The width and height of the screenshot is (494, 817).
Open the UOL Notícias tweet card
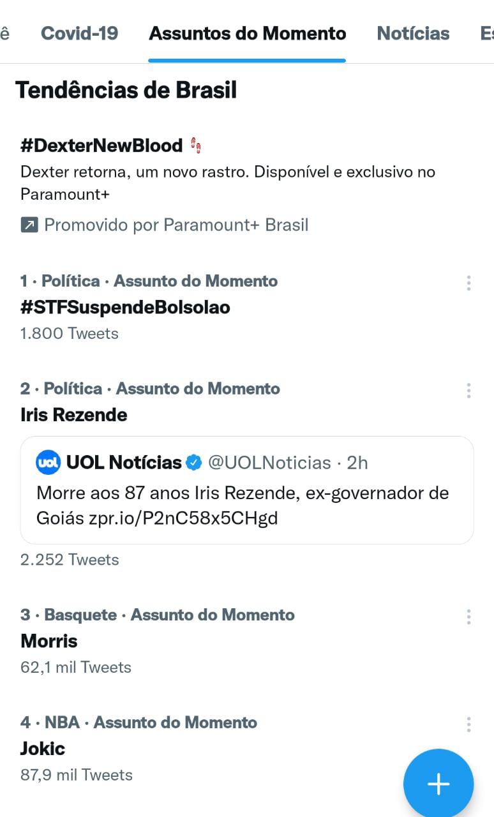click(247, 490)
